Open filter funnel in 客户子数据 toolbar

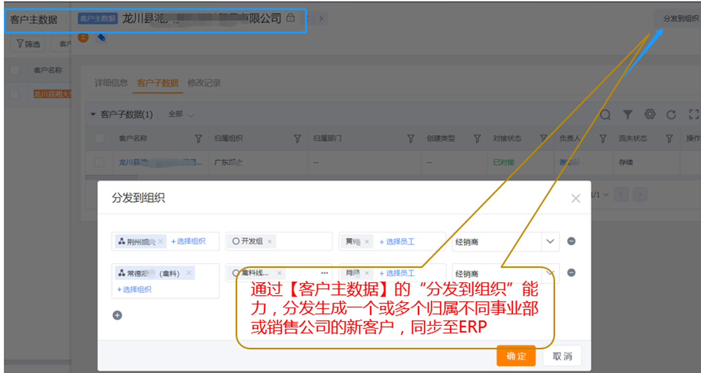coord(628,115)
